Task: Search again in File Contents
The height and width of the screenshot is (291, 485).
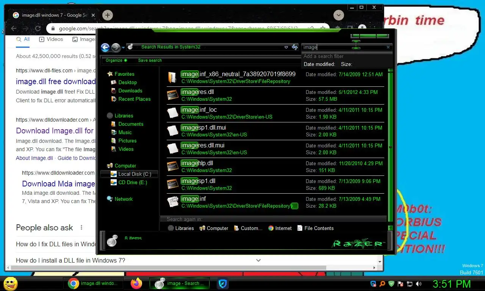Action: (x=315, y=228)
